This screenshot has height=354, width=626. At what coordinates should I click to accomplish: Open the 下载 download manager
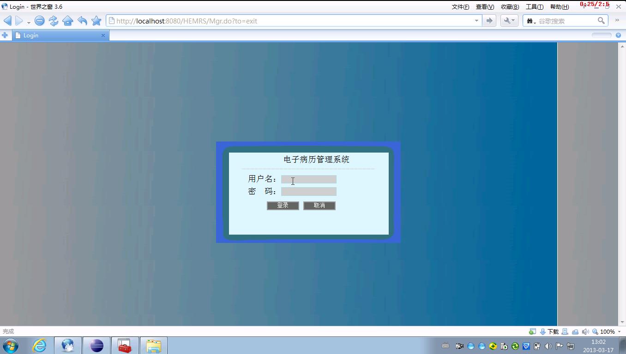coord(549,331)
